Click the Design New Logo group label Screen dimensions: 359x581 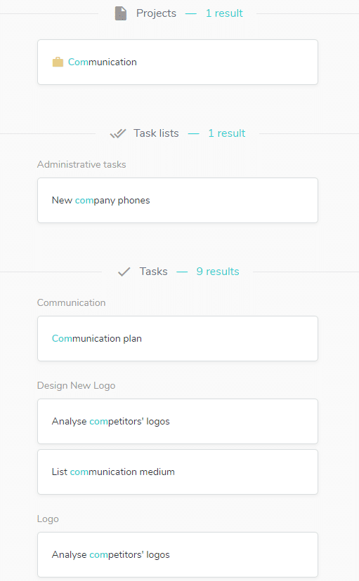click(76, 386)
